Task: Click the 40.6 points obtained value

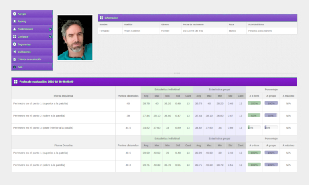Action: 128,153
